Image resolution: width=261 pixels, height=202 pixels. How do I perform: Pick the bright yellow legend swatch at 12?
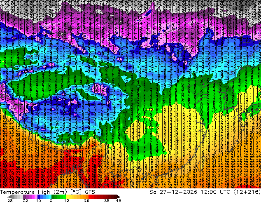tap(67, 197)
